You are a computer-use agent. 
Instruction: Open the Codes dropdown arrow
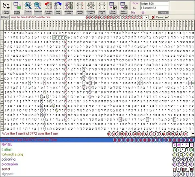tap(147, 18)
